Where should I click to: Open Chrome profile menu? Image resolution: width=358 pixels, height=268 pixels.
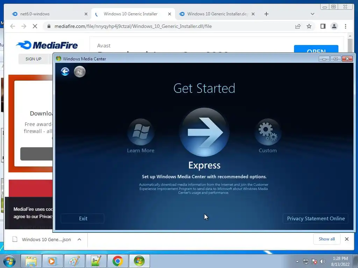334,26
